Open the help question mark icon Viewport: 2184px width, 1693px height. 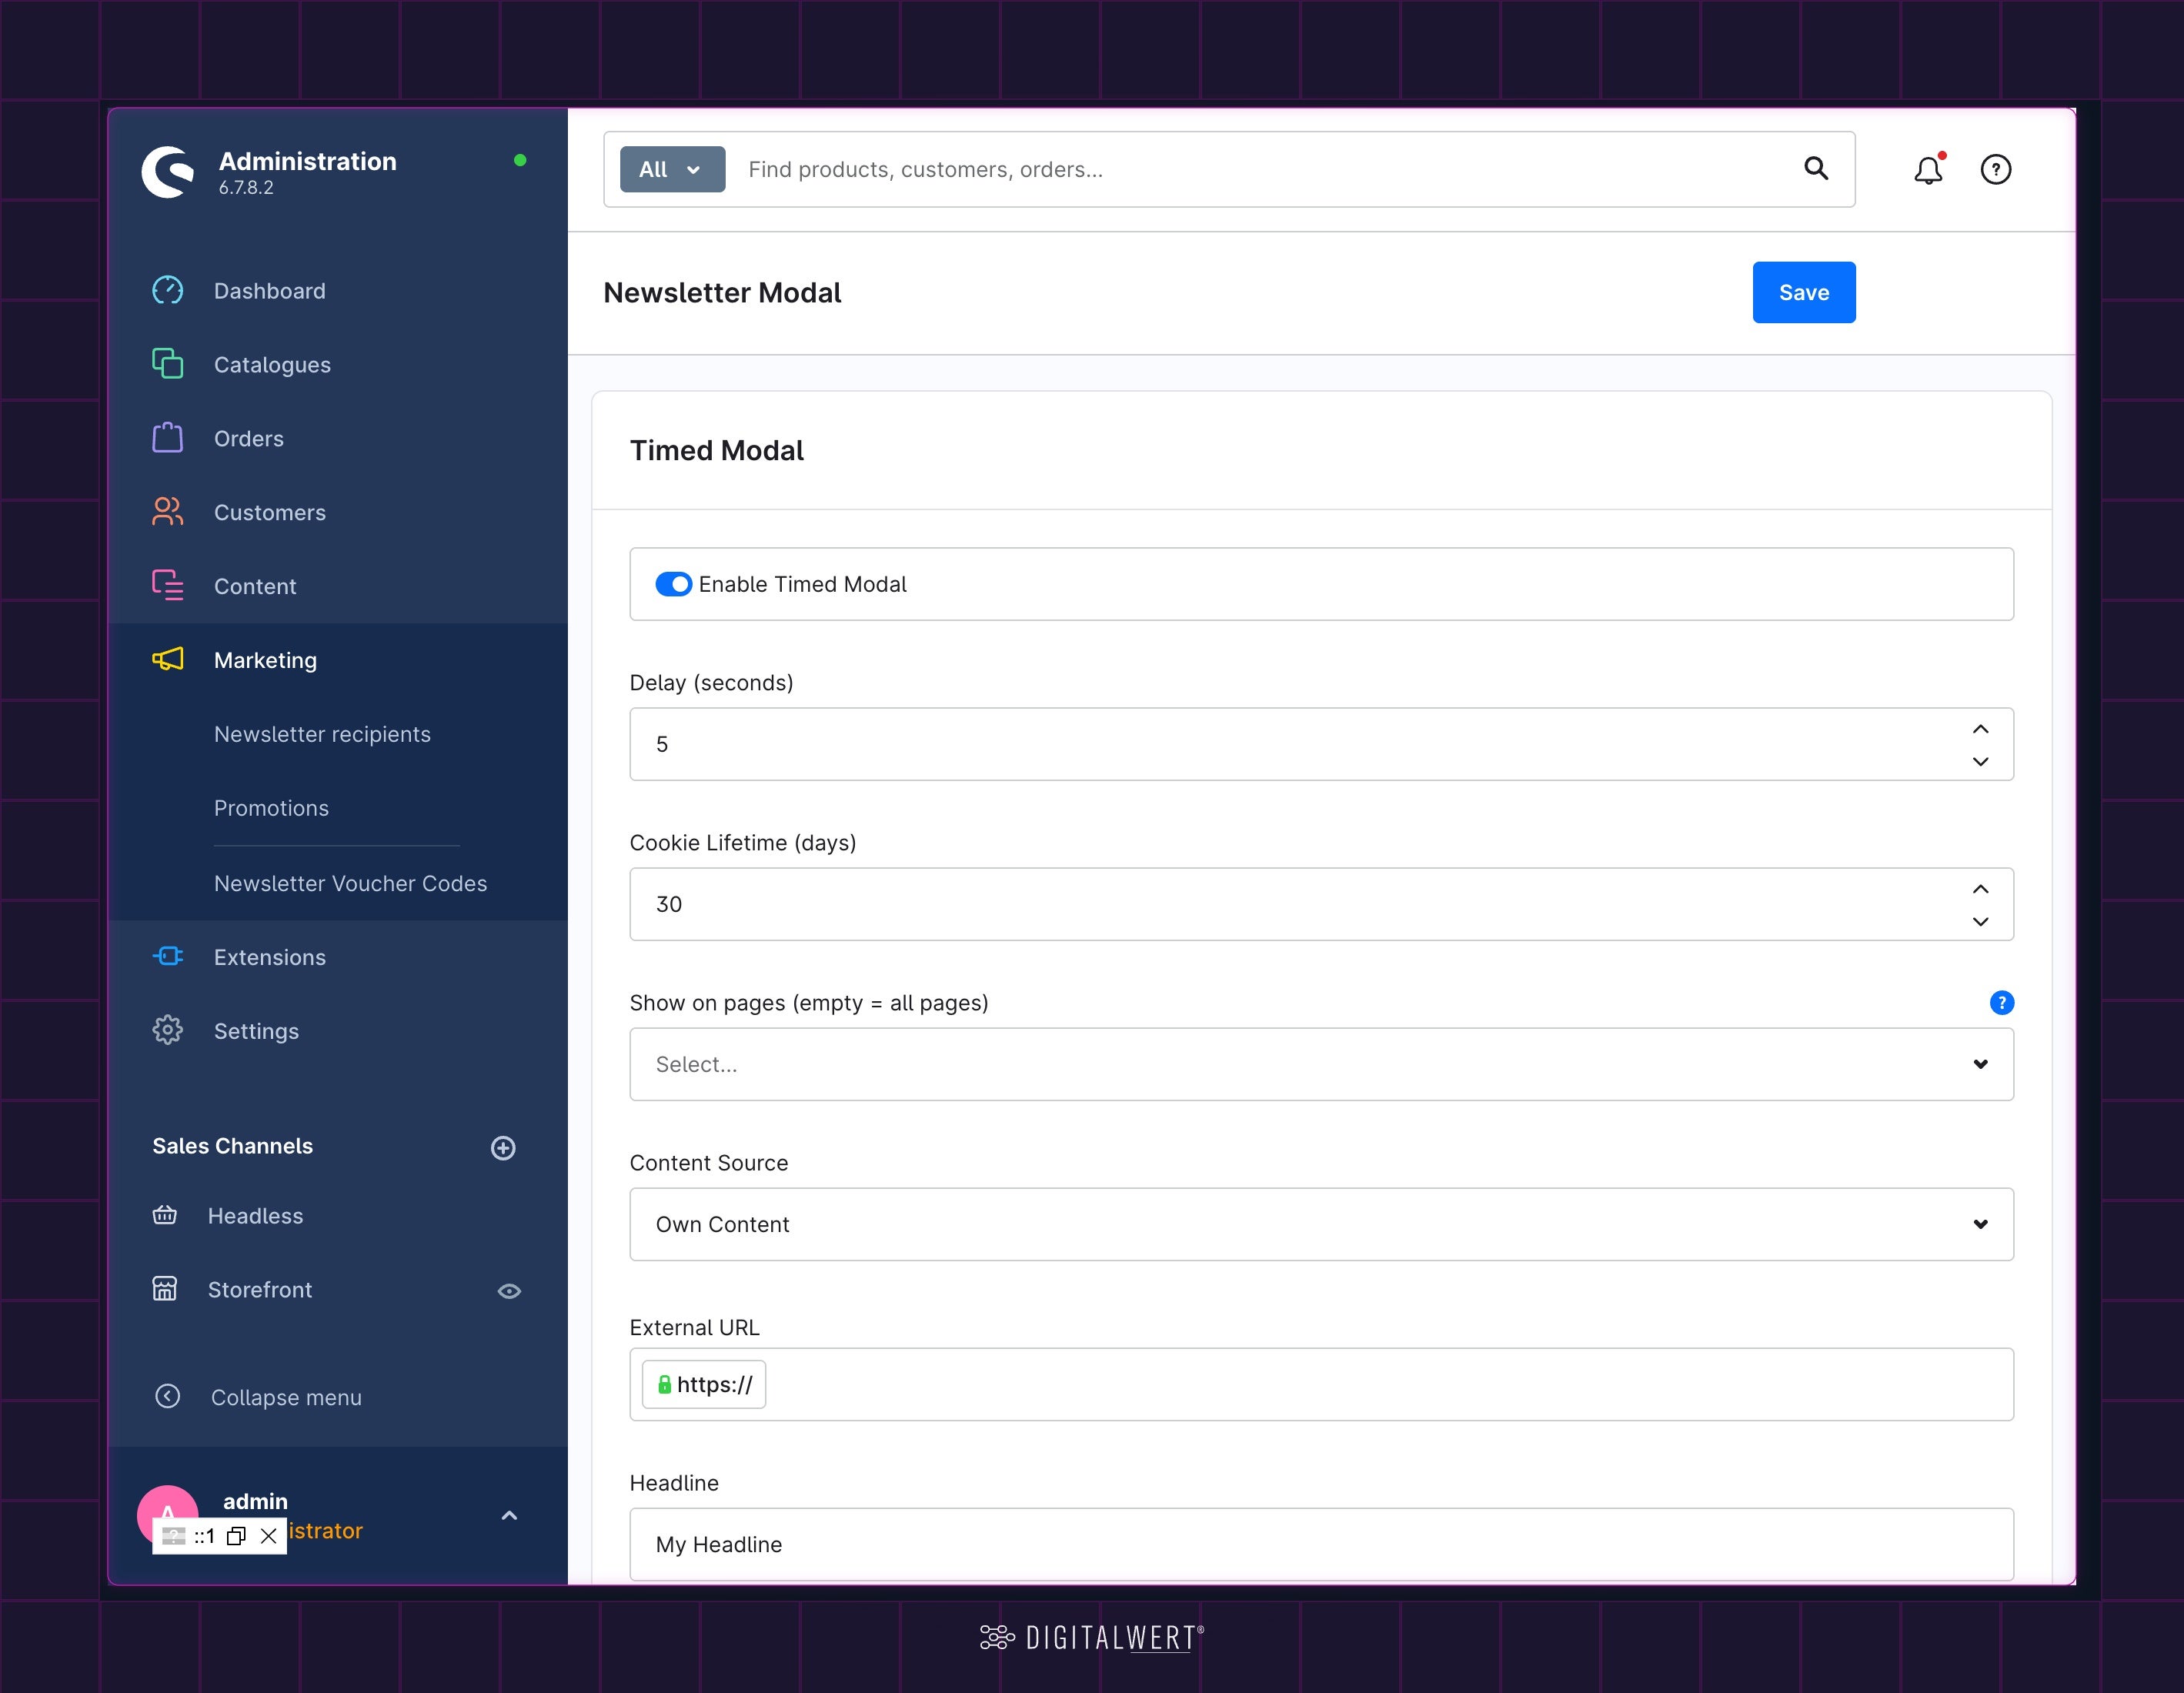coord(1996,169)
